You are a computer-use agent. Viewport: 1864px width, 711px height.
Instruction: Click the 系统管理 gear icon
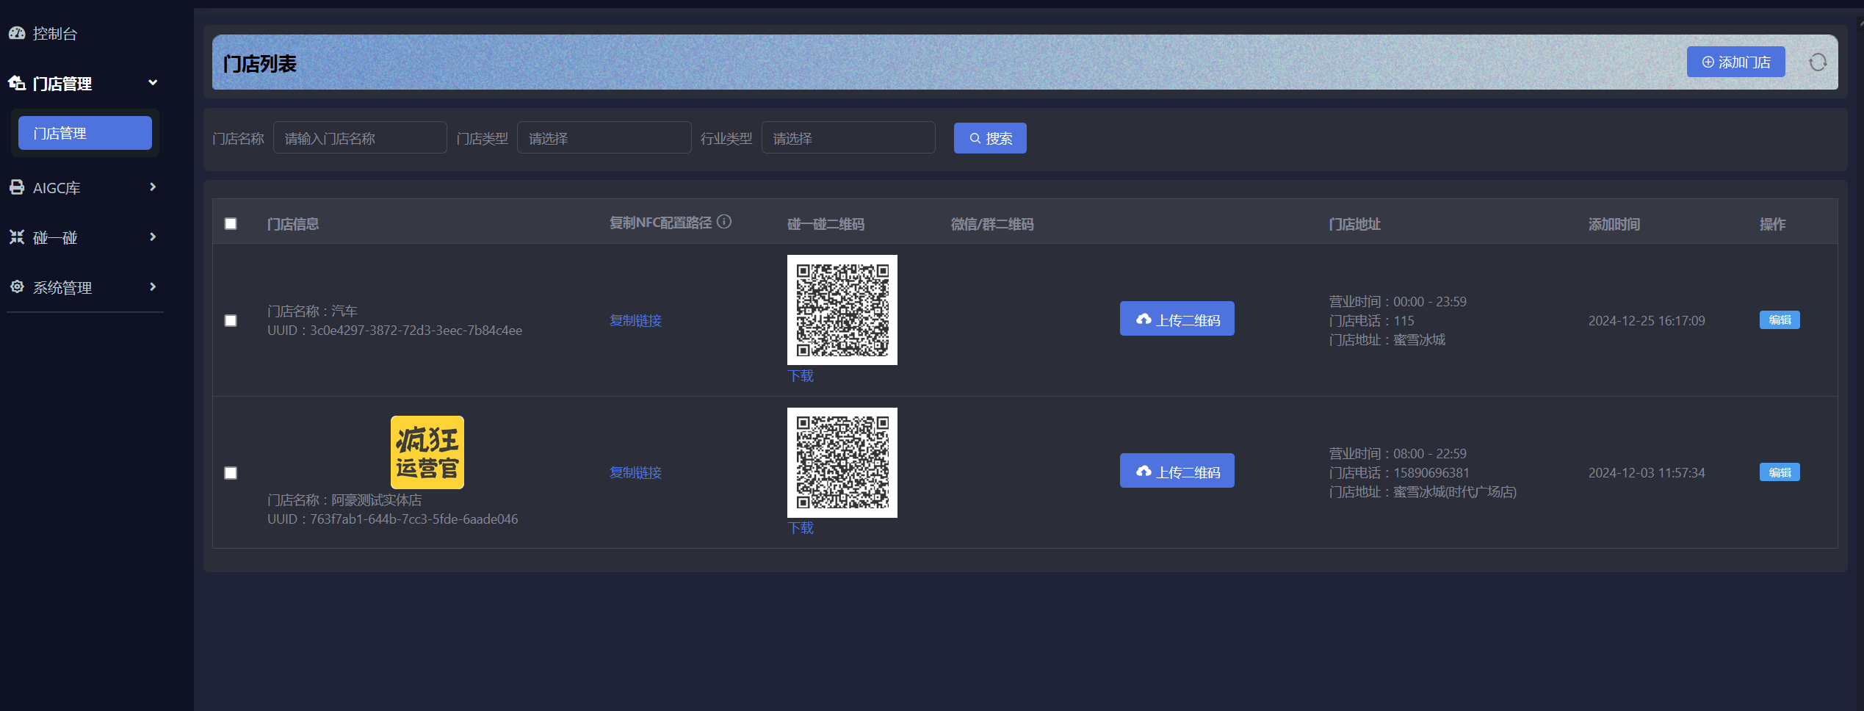point(17,287)
